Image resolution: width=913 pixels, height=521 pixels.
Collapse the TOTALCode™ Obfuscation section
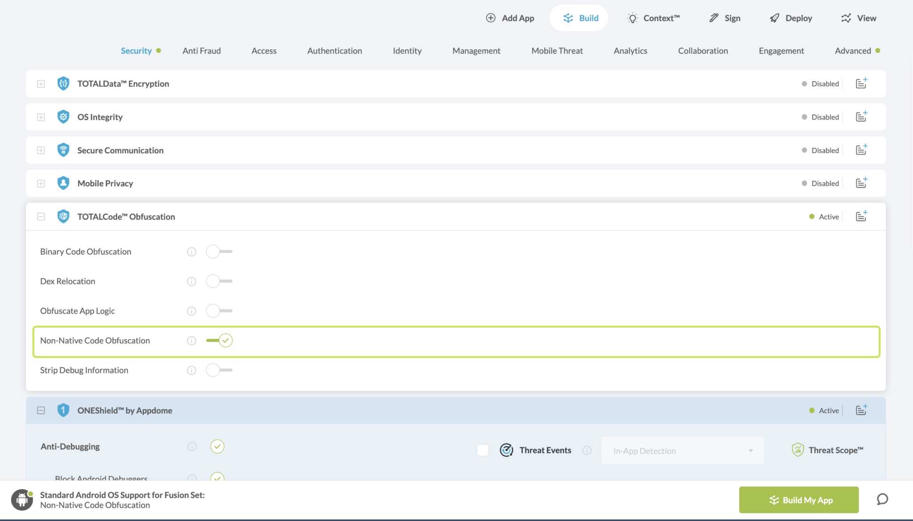(41, 216)
